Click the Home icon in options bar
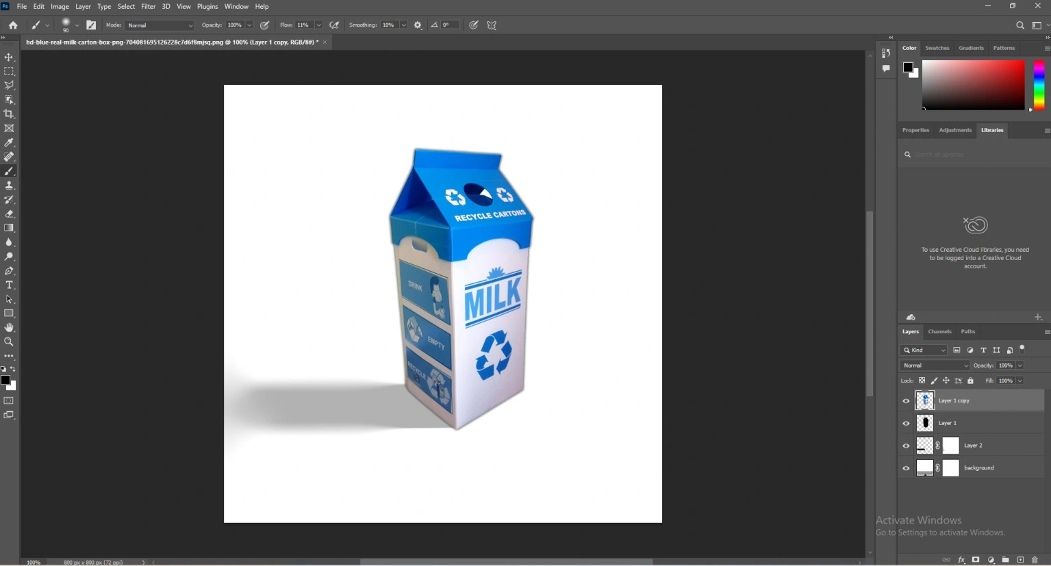The width and height of the screenshot is (1051, 566). point(13,25)
